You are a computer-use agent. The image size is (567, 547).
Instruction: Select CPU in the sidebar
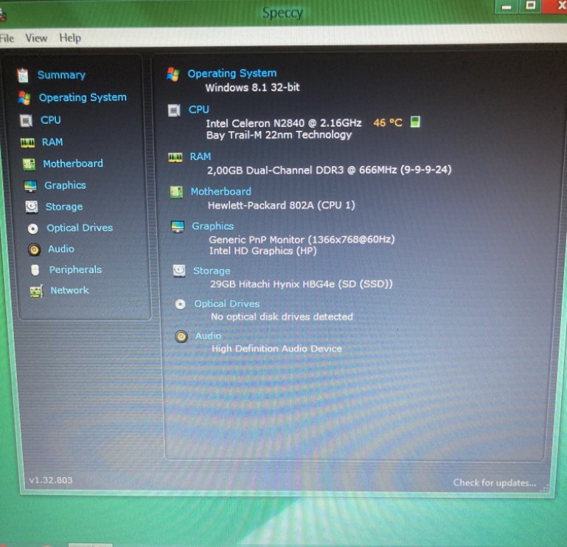tap(51, 120)
